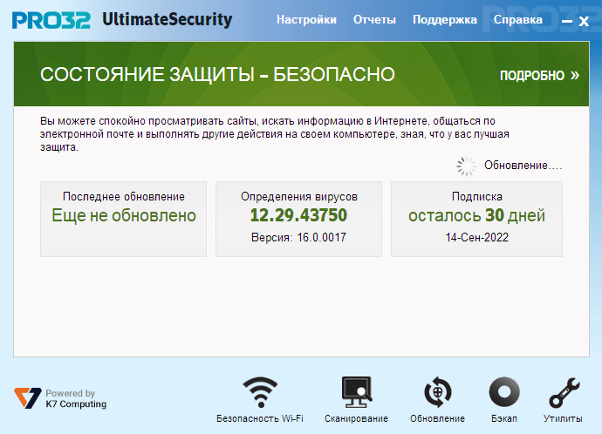Viewport: 602px width, 434px height.
Task: Click the 12.29.43750 definitions number
Action: [298, 215]
